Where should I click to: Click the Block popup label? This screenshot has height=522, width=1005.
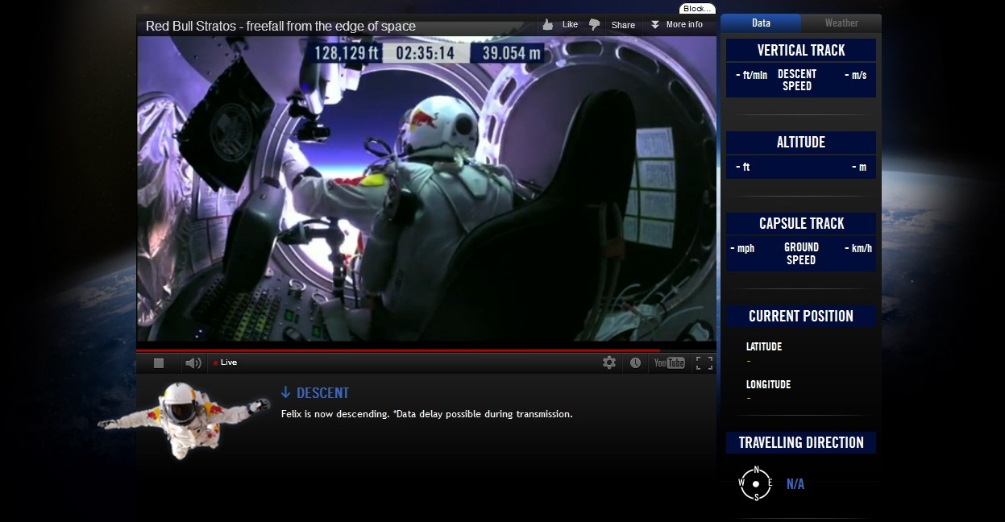[x=697, y=9]
